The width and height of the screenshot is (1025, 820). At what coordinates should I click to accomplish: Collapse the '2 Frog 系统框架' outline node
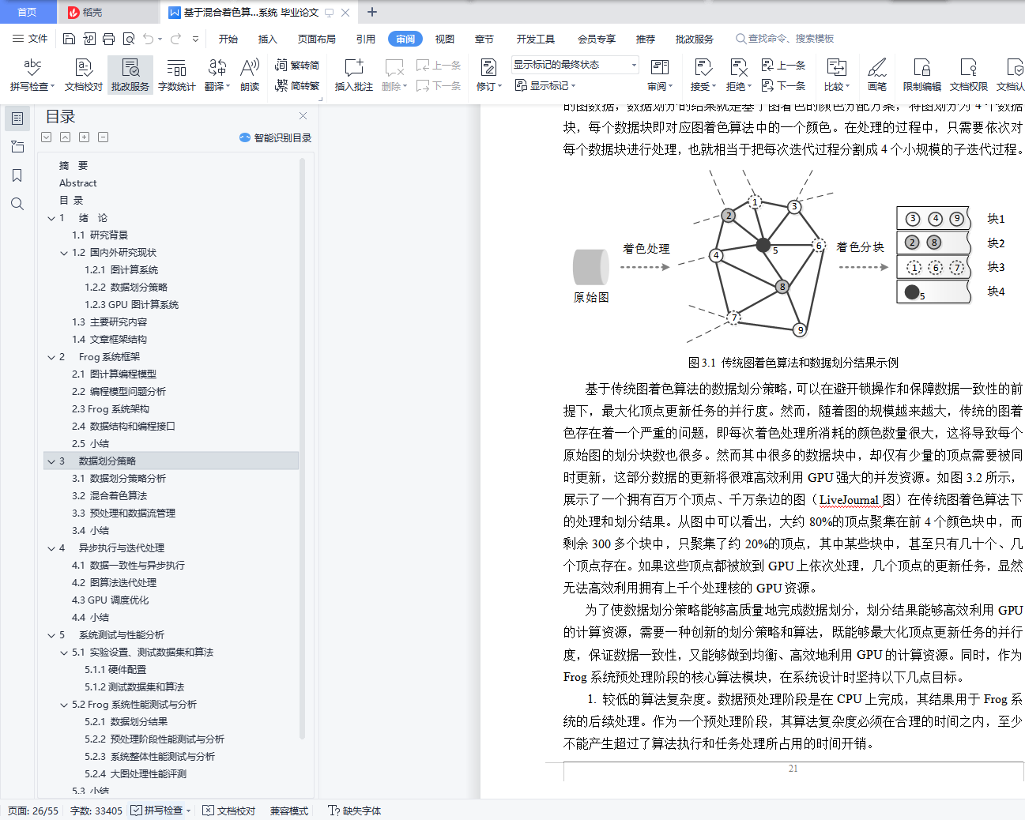click(x=51, y=357)
